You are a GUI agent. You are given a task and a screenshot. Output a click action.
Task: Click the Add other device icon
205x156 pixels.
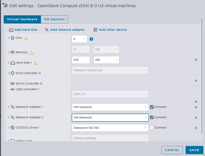[x=95, y=30]
